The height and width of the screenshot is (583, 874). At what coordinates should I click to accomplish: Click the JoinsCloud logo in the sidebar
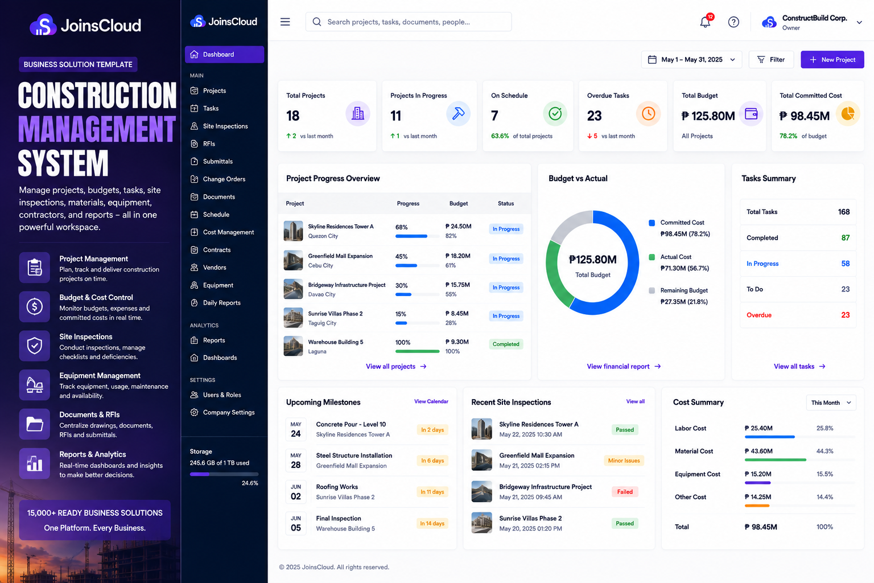click(224, 22)
